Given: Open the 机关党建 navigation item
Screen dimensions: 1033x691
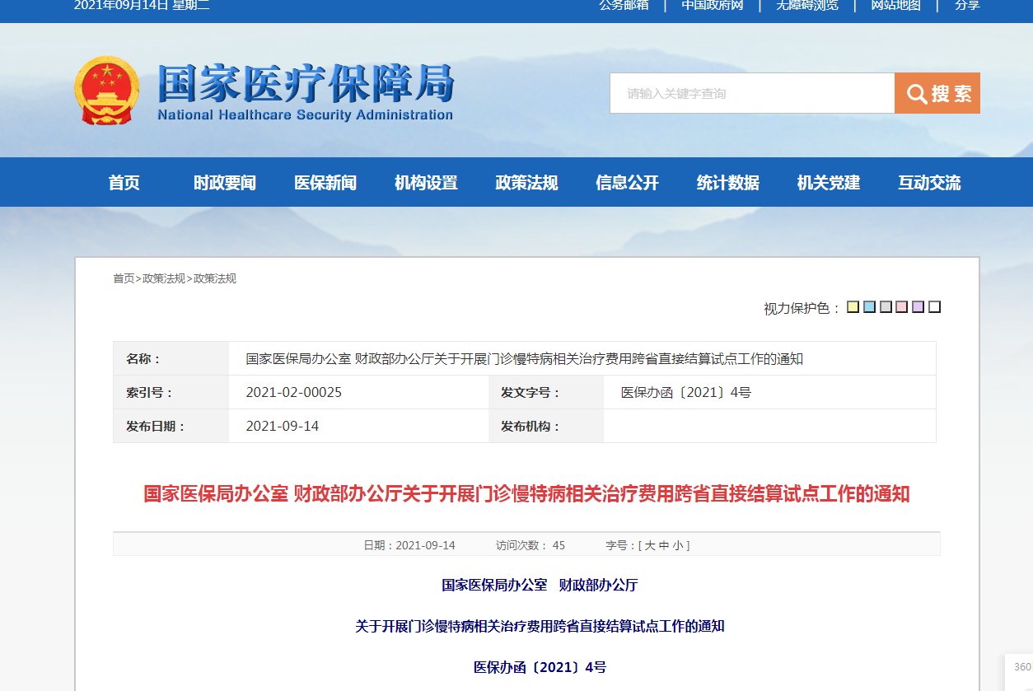Looking at the screenshot, I should (x=829, y=183).
